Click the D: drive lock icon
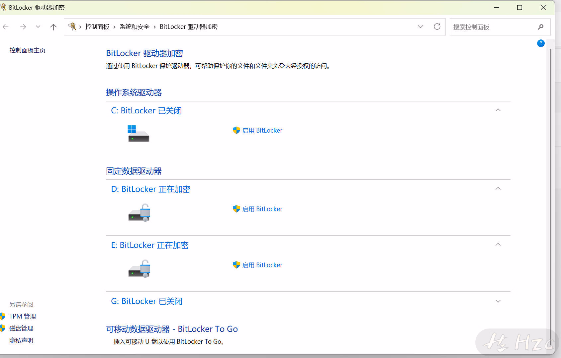 140,212
